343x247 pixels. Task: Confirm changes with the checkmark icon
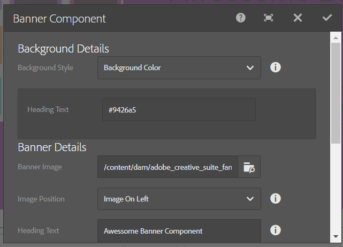327,18
